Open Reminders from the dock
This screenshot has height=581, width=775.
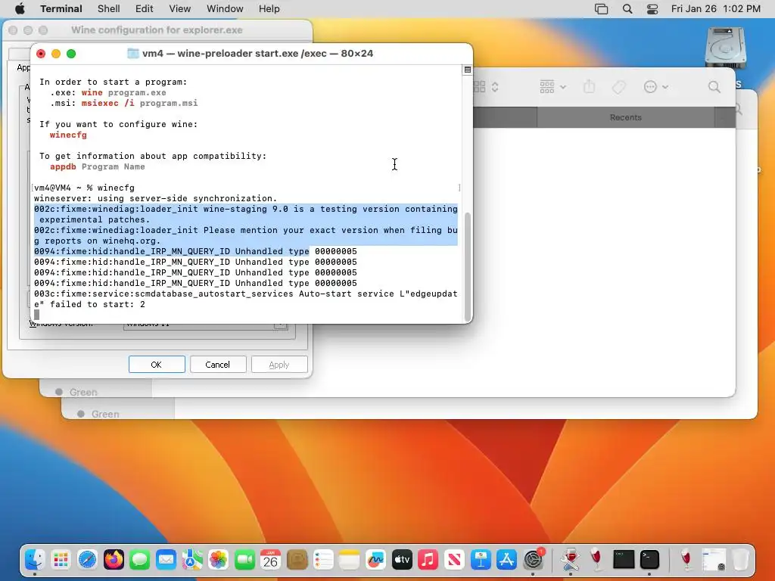(323, 560)
